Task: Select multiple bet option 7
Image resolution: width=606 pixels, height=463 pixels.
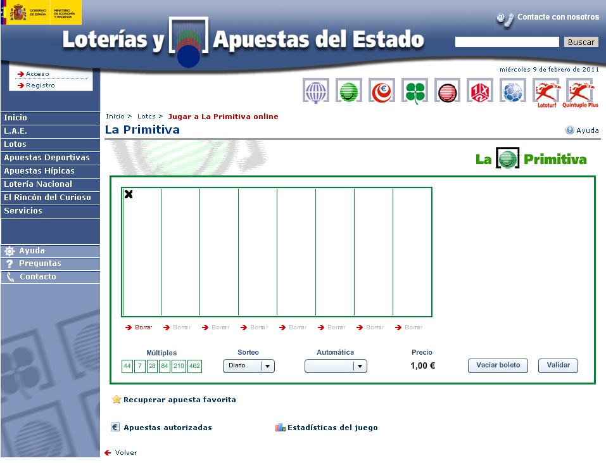Action: coord(140,366)
